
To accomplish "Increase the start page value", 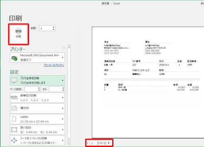I will click(x=39, y=88).
